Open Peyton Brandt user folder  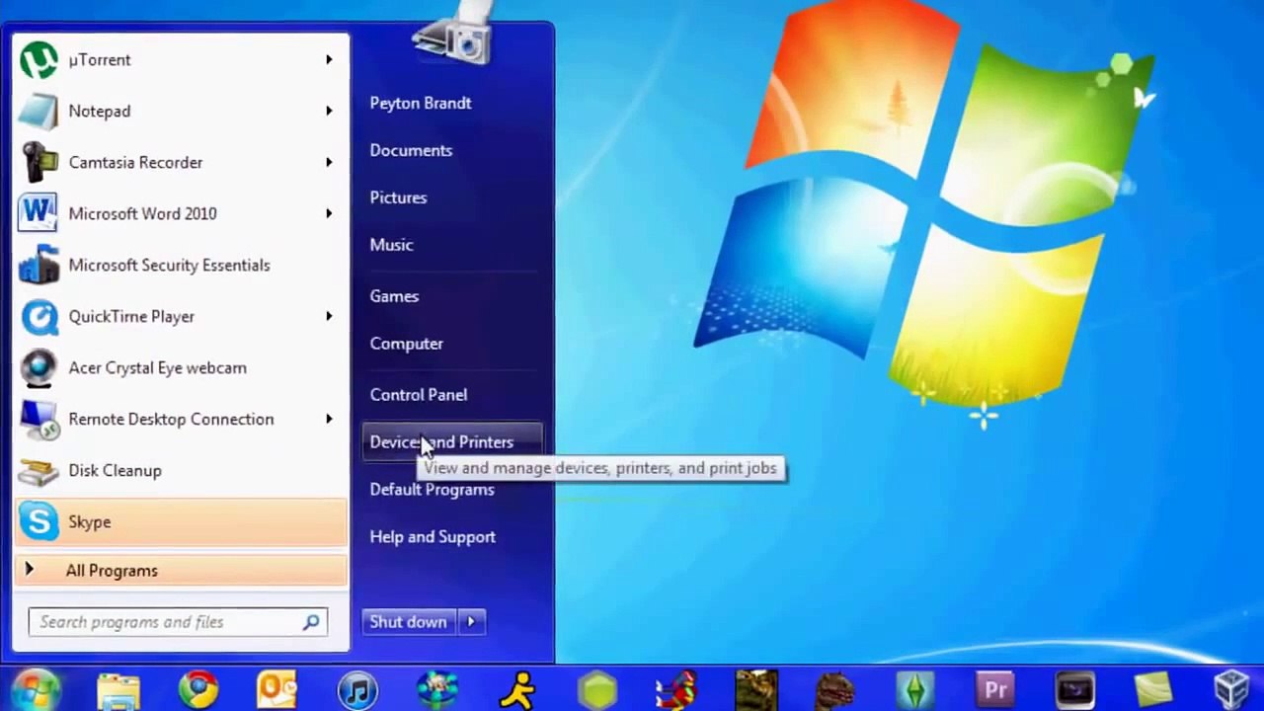click(x=421, y=104)
